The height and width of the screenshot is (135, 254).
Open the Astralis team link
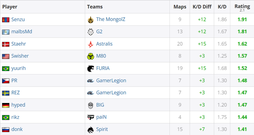(104, 44)
